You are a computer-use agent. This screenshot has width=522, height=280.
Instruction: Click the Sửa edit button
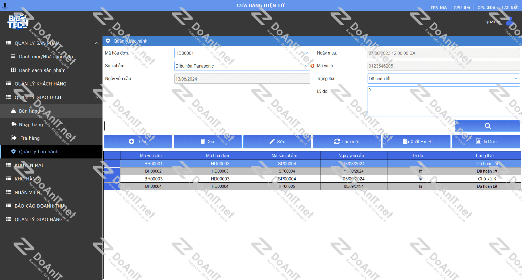point(278,142)
